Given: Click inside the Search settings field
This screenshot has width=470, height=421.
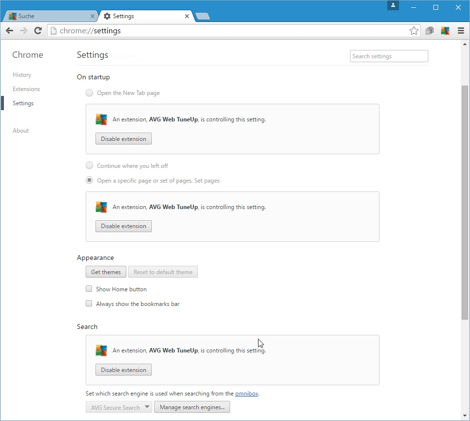Looking at the screenshot, I should (x=389, y=56).
